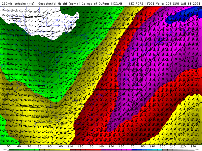
Task: Select bright red swatch just left of 140
Action: [x=98, y=150]
